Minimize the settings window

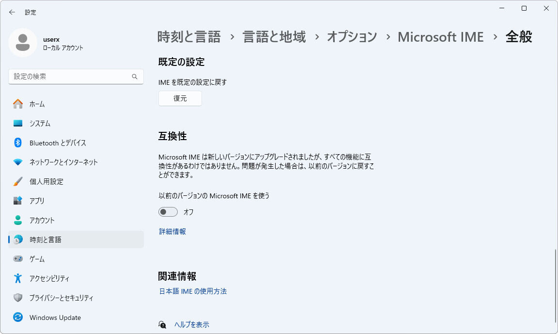click(502, 8)
